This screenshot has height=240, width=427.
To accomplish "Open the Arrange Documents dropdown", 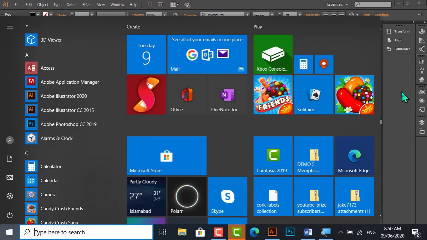I will point(174,5).
